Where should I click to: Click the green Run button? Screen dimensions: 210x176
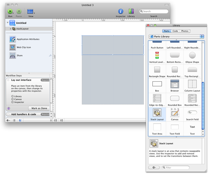click(10, 11)
